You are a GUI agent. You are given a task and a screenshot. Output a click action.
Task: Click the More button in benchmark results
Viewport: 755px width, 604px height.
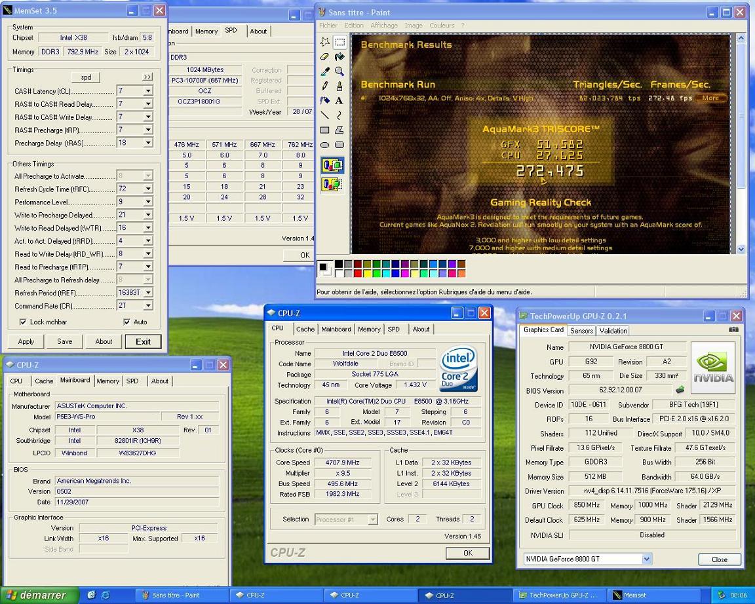click(x=710, y=98)
